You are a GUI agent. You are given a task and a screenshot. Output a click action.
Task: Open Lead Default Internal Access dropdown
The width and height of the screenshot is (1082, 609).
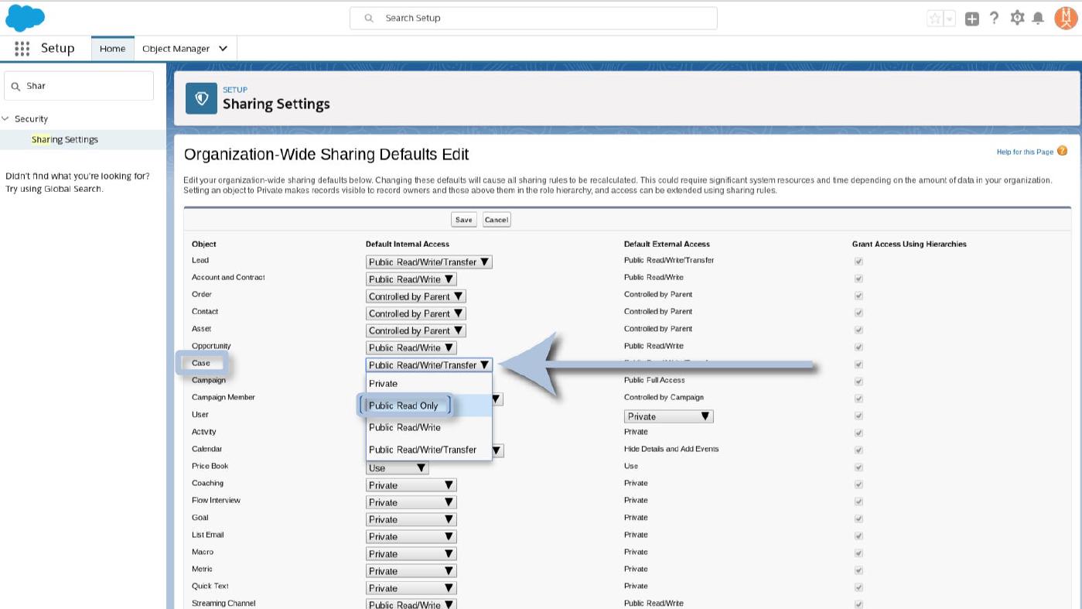pyautogui.click(x=428, y=262)
